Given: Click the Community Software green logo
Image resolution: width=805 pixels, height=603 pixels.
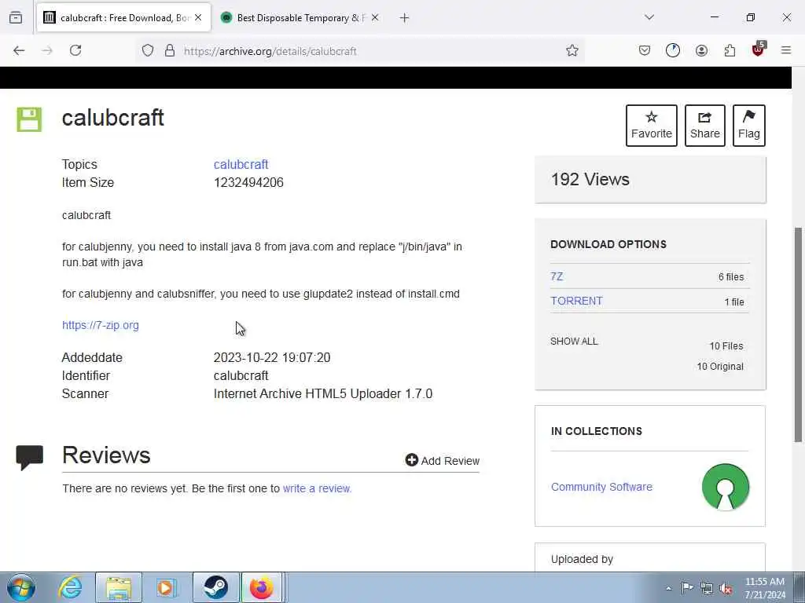Looking at the screenshot, I should pyautogui.click(x=726, y=487).
